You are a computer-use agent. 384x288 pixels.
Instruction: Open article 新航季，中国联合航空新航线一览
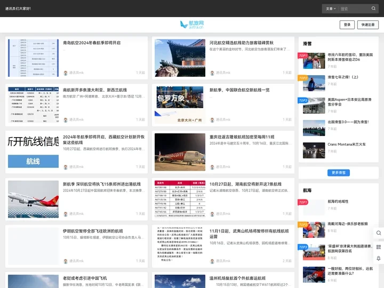pos(239,90)
